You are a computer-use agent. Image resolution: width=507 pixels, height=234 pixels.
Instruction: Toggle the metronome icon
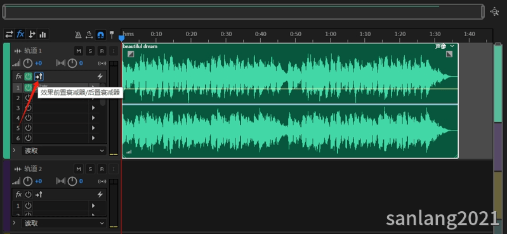78,35
